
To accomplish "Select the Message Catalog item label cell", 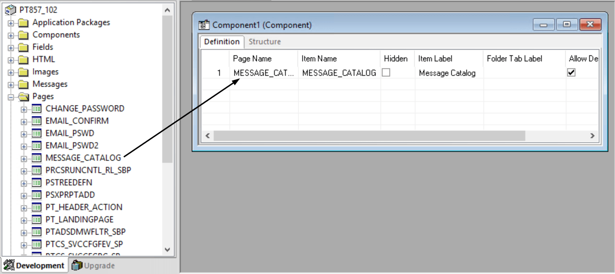I will (x=448, y=73).
